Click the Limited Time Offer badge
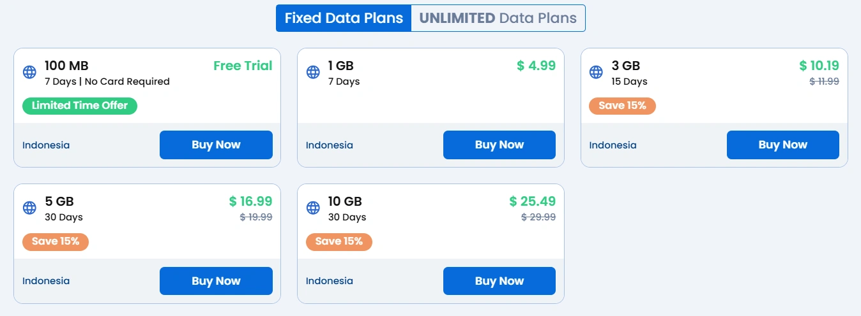Viewport: 861px width, 316px height. click(80, 106)
